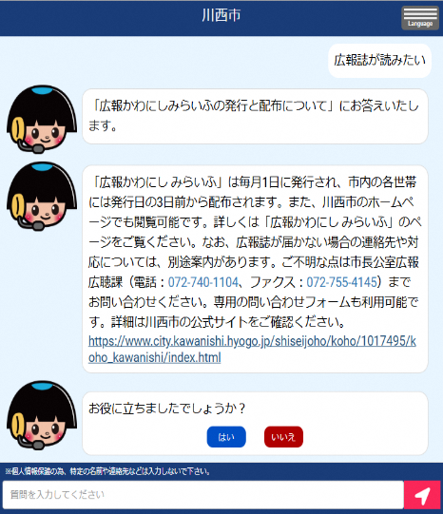Click the bot avatar beside お役に立ちましたでしょうか
Viewport: 443px width, 514px height.
42,415
